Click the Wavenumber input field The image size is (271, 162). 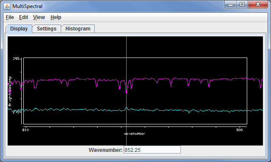click(152, 150)
